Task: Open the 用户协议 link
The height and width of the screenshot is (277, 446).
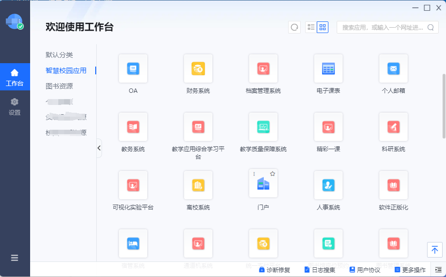Action: point(365,270)
